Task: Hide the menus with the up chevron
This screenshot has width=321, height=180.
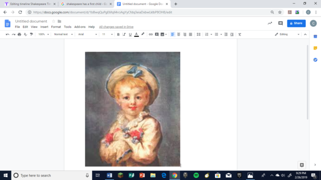Action: click(x=305, y=34)
